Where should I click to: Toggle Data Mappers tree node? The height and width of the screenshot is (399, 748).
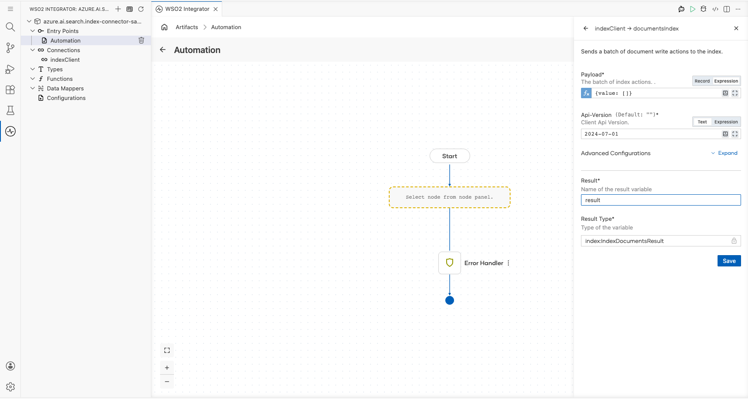click(x=33, y=88)
